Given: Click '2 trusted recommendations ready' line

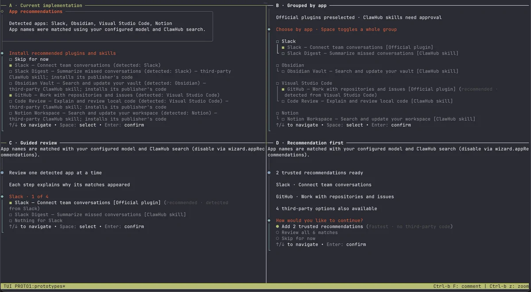Looking at the screenshot, I should click(319, 173).
